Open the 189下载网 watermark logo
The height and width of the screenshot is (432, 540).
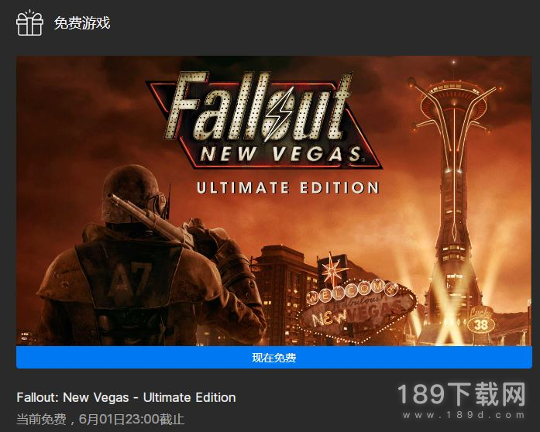point(462,395)
